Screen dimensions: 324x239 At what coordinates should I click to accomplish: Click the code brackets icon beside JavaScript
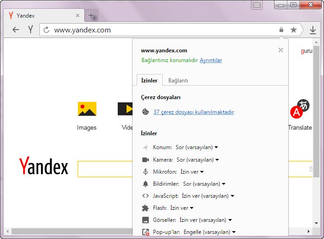146,195
